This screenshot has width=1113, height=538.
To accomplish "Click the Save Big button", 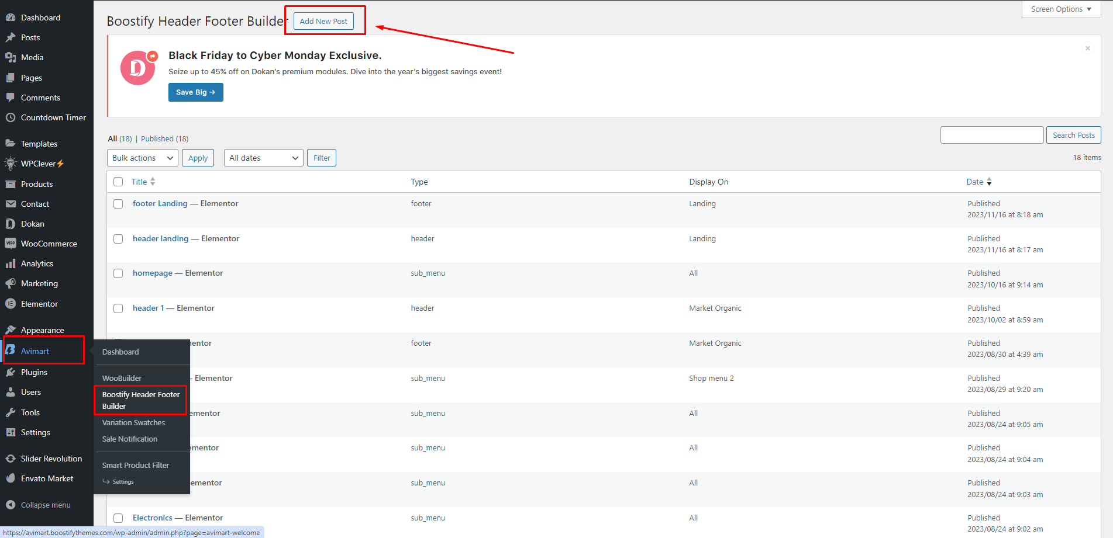I will point(196,92).
